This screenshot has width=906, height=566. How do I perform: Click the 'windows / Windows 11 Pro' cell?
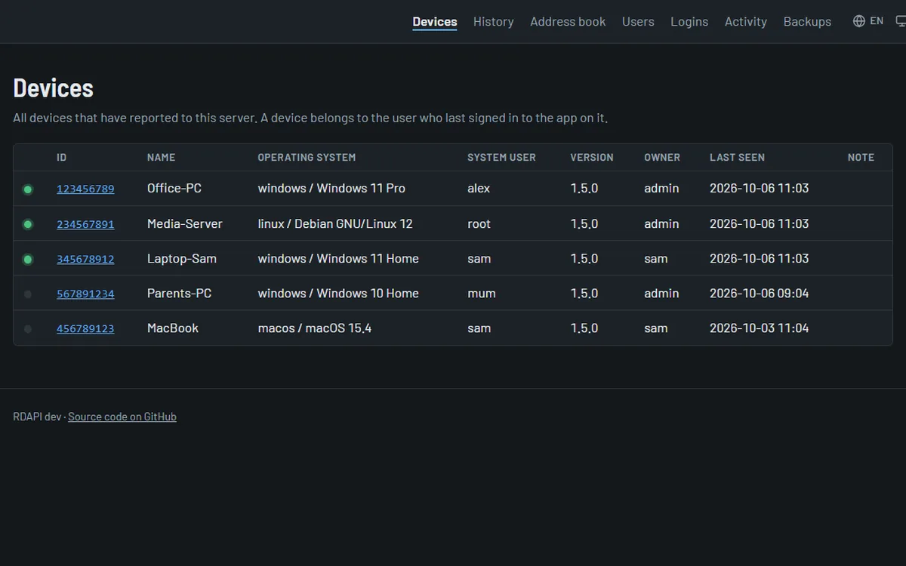[331, 188]
